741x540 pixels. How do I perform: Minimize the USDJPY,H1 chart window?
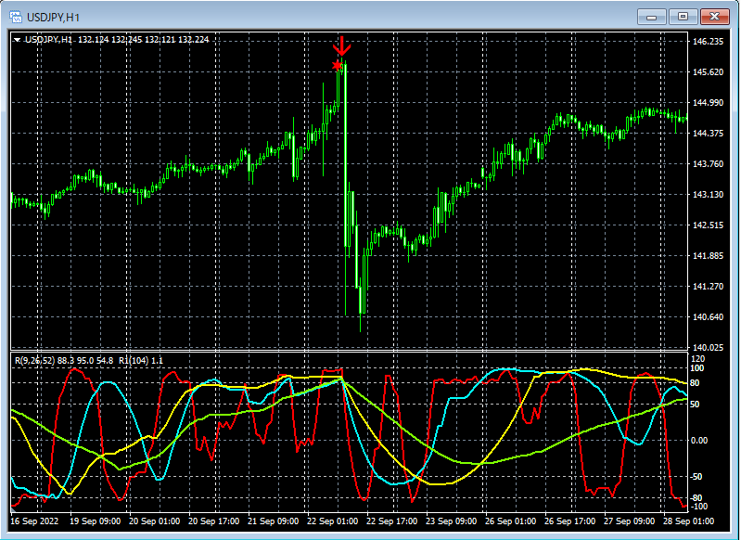point(652,17)
